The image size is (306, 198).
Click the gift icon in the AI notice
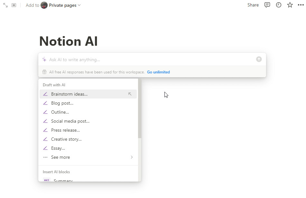[44, 72]
